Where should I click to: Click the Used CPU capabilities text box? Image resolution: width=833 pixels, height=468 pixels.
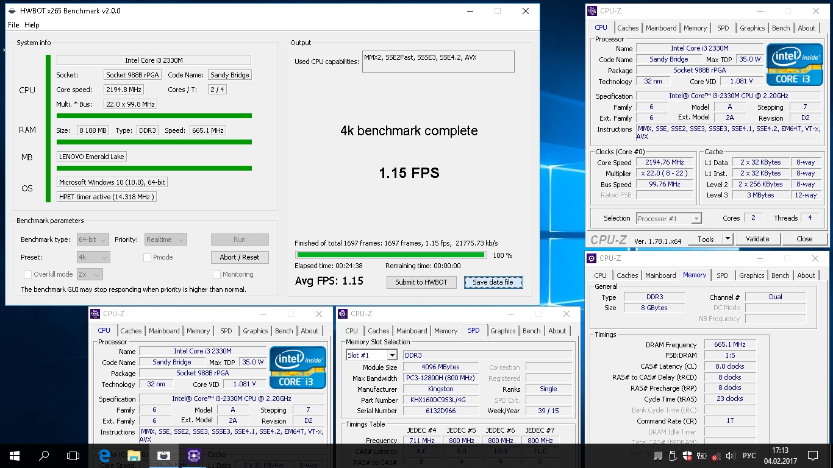click(438, 61)
